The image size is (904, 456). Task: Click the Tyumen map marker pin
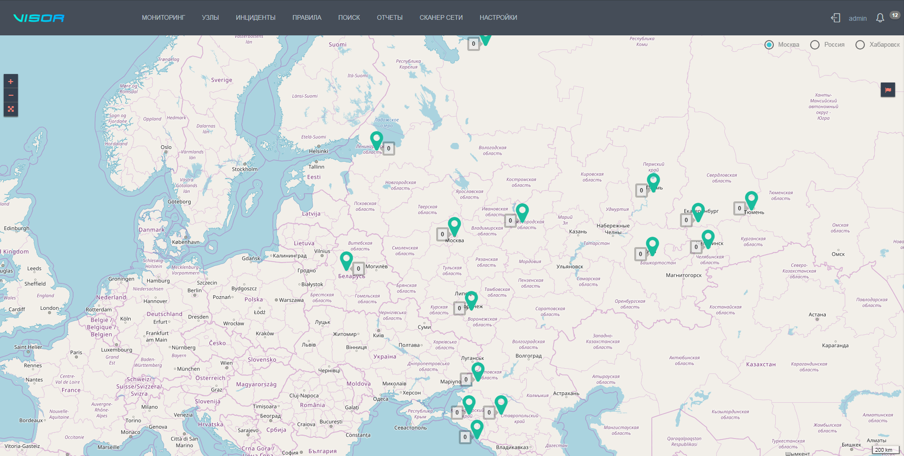click(751, 200)
